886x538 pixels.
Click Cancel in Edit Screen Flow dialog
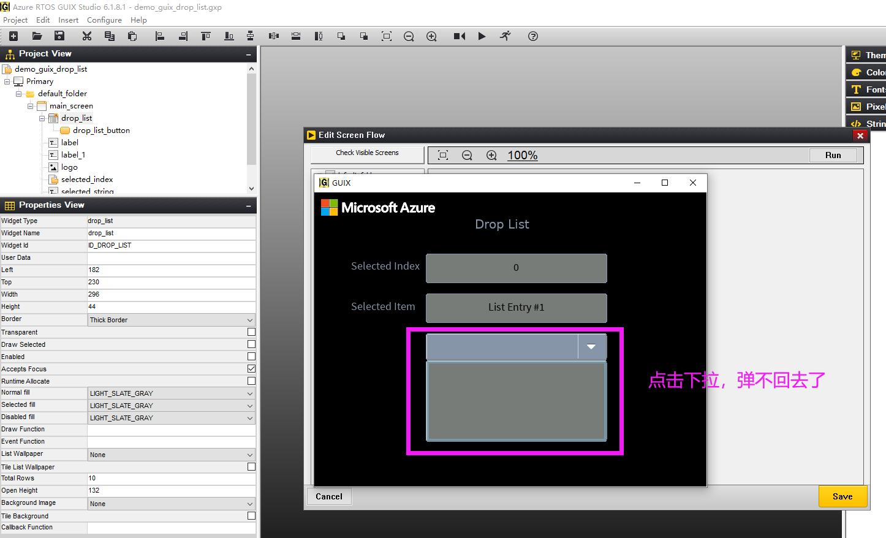pos(329,496)
